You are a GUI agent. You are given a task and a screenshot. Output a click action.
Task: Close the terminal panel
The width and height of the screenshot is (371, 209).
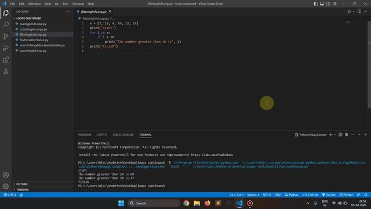(x=365, y=135)
